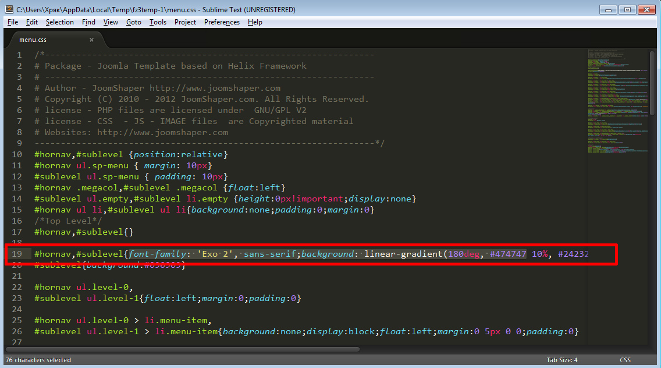The height and width of the screenshot is (368, 661).
Task: Close the menu.css tab
Action: tap(91, 40)
